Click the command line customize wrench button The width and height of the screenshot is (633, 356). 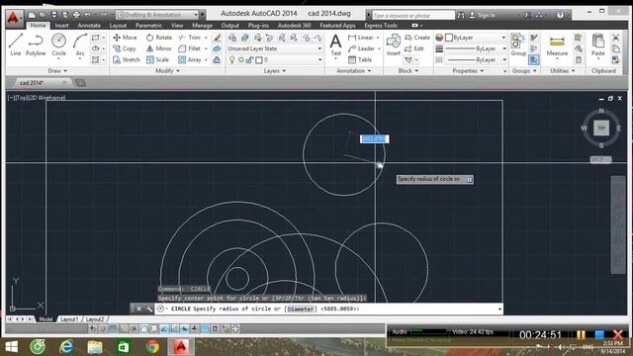tap(149, 309)
